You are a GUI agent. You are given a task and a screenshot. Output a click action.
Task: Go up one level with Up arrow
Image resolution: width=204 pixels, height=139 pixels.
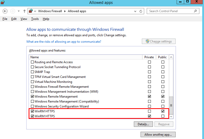click(25, 11)
